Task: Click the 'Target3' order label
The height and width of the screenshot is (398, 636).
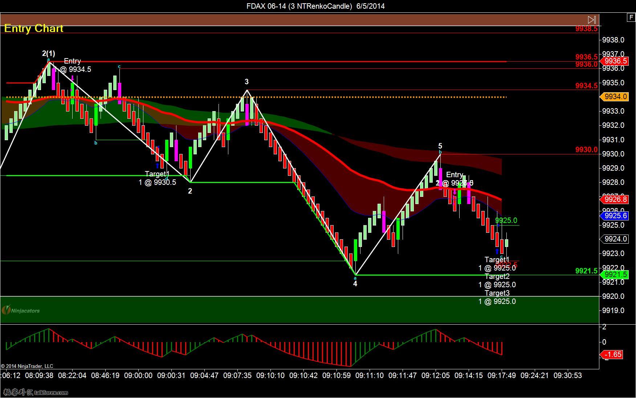Action: click(497, 293)
